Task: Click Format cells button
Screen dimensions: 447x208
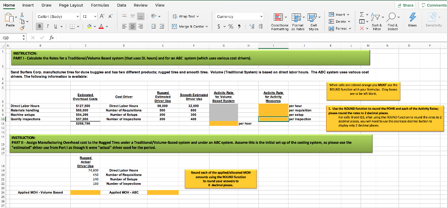Action: click(x=339, y=28)
